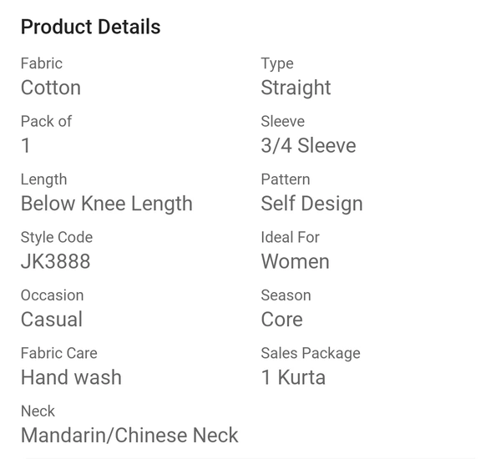
Task: Click the Sales Package label
Action: point(311,354)
